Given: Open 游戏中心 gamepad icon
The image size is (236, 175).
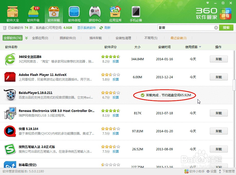Looking at the screenshot, I should (95, 14).
